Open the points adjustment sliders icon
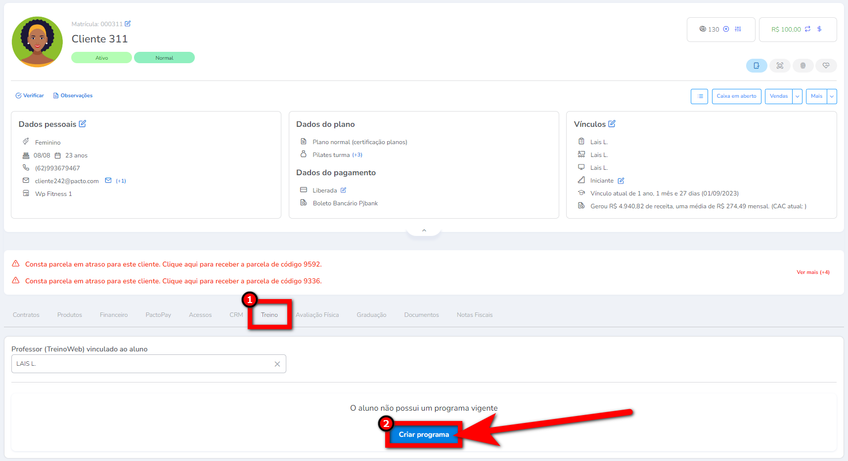The image size is (848, 461). 738,29
